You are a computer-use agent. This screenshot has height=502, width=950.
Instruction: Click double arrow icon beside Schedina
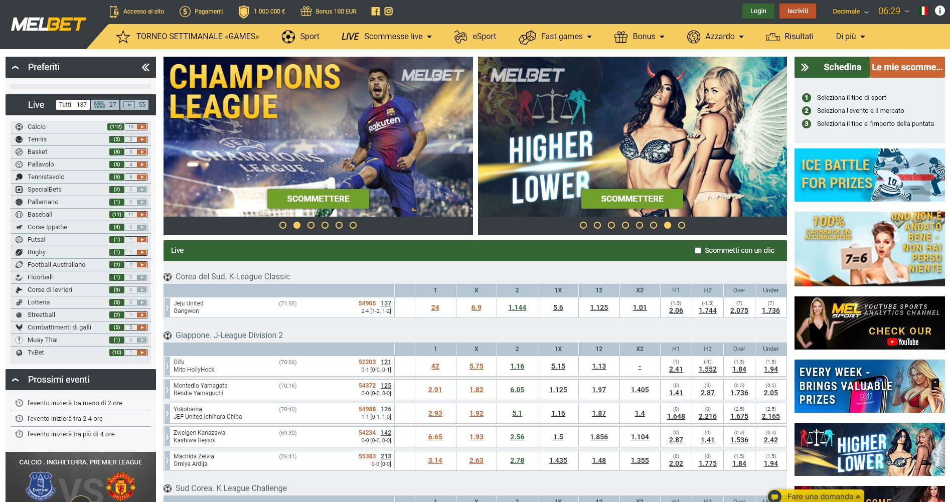pos(805,67)
